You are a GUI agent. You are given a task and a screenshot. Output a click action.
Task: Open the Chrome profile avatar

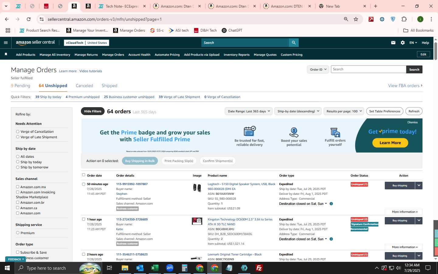pos(420,19)
